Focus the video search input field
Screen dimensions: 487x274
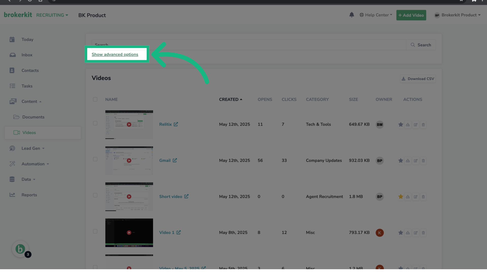(249, 45)
